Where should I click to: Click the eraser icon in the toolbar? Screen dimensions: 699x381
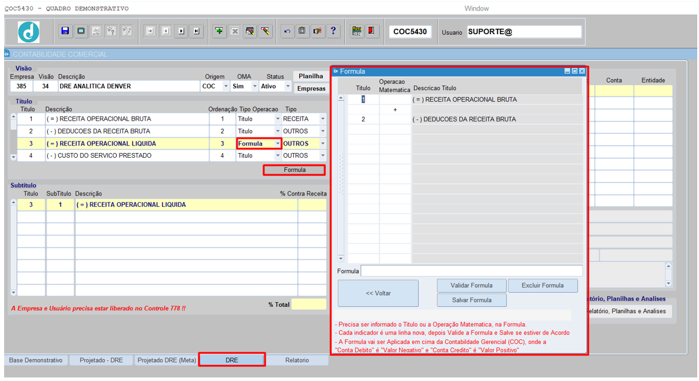pyautogui.click(x=265, y=31)
